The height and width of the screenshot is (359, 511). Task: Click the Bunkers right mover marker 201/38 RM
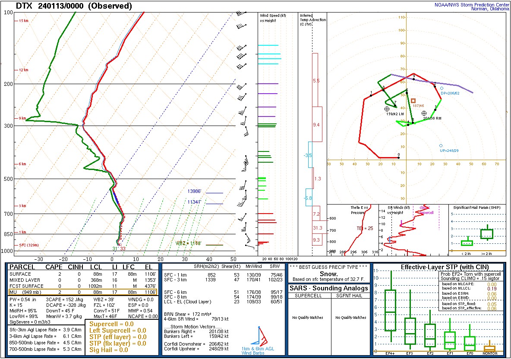coord(424,113)
